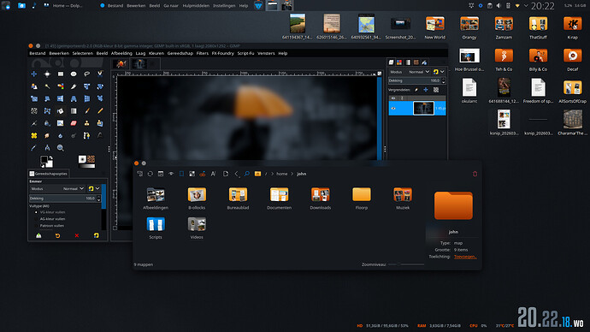Step the tool options Dekking spinner
Screen dimensions: 590x332
coord(98,199)
